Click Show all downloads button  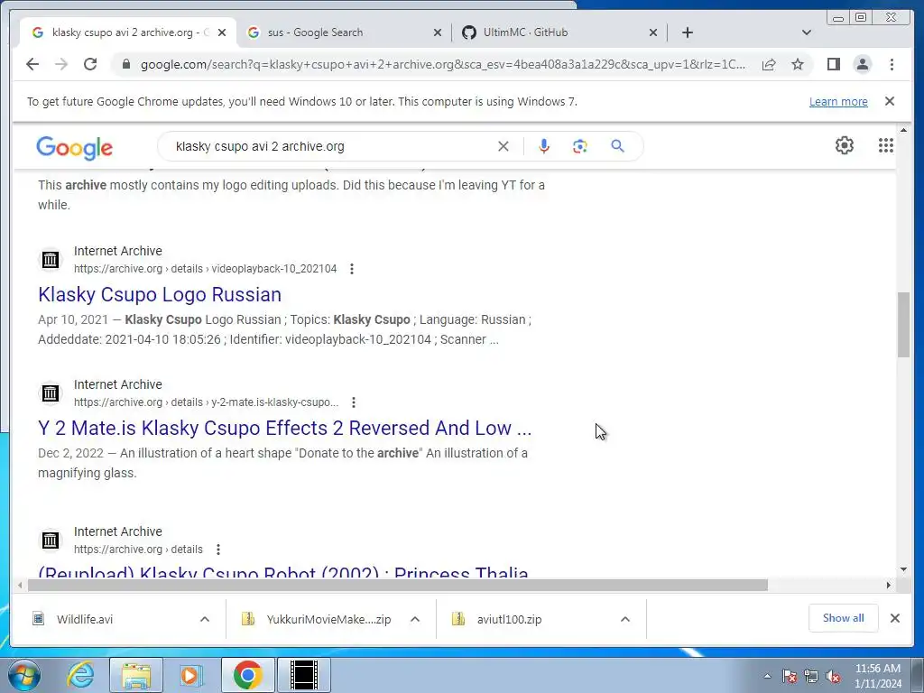[x=844, y=618]
